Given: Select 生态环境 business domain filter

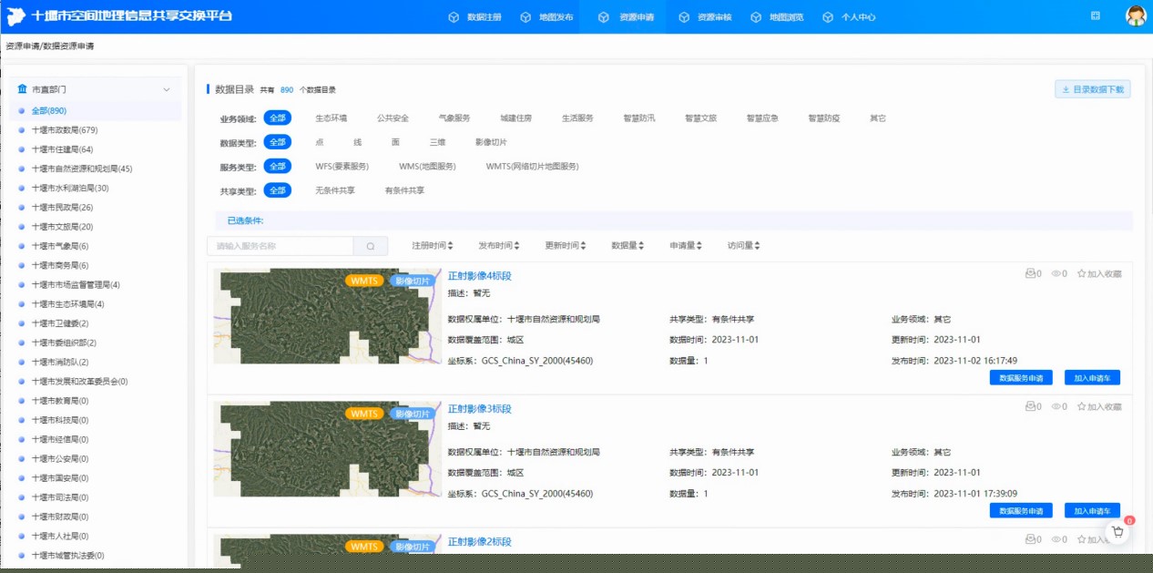Looking at the screenshot, I should point(331,118).
